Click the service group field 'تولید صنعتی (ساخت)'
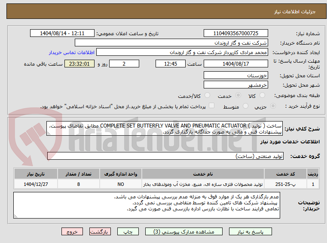The image size is (327, 243). click(165, 156)
